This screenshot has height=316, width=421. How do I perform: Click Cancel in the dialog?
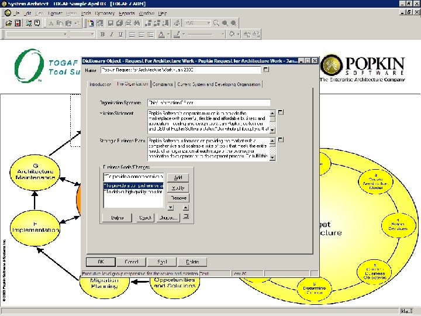click(132, 262)
